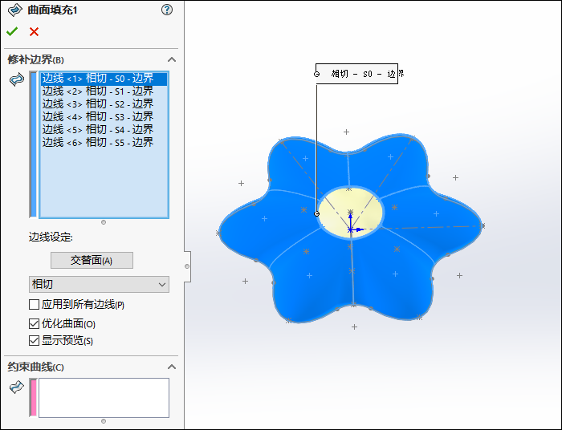Collapse the 修补边界 section
The width and height of the screenshot is (562, 430).
(172, 59)
